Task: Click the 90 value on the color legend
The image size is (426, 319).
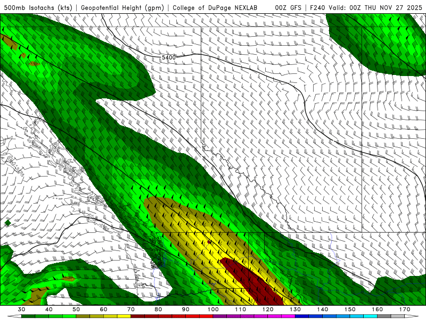Action: click(x=185, y=309)
